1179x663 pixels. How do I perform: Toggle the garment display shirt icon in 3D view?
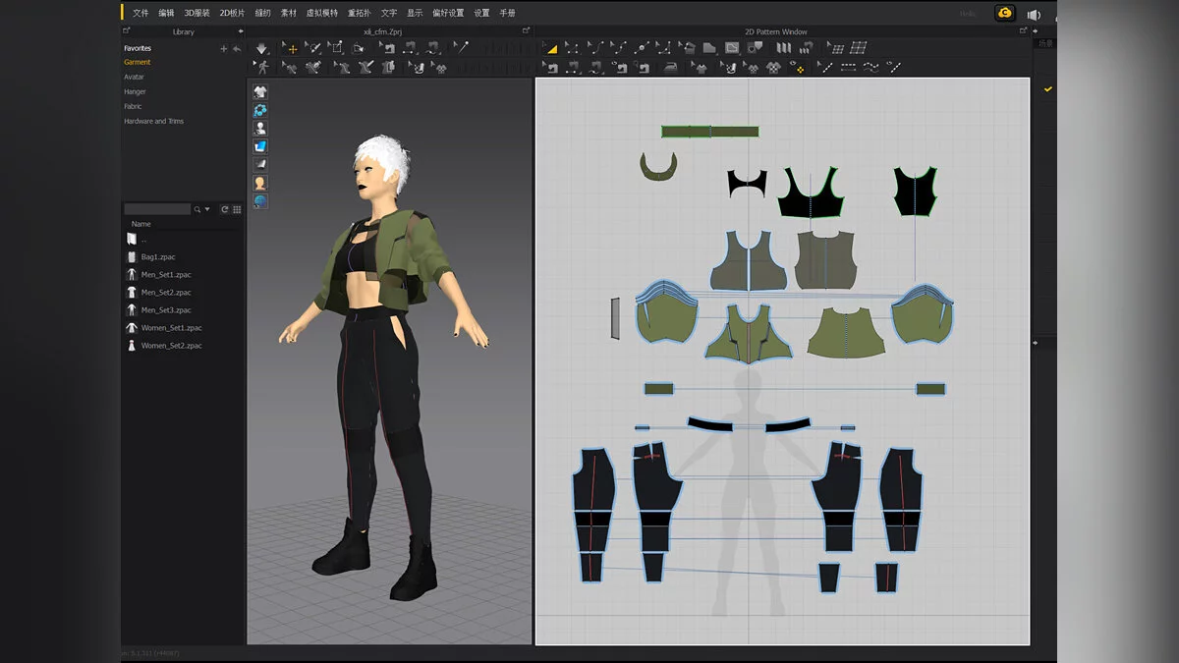pos(260,91)
